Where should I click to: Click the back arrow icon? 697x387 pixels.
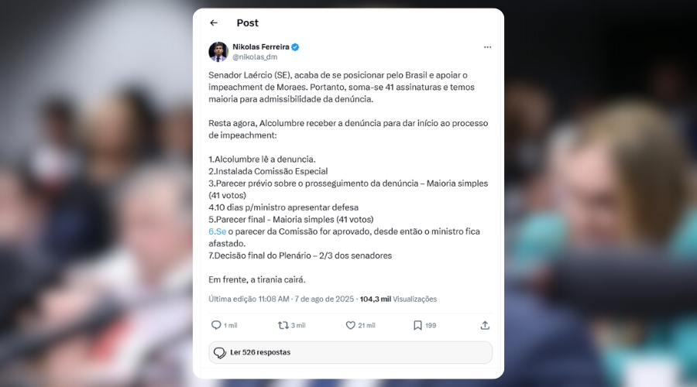[x=214, y=22]
